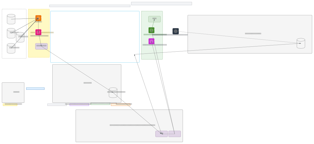Select the rightmost purple node in bottom container
Image resolution: width=314 pixels, height=144 pixels.
[175, 134]
